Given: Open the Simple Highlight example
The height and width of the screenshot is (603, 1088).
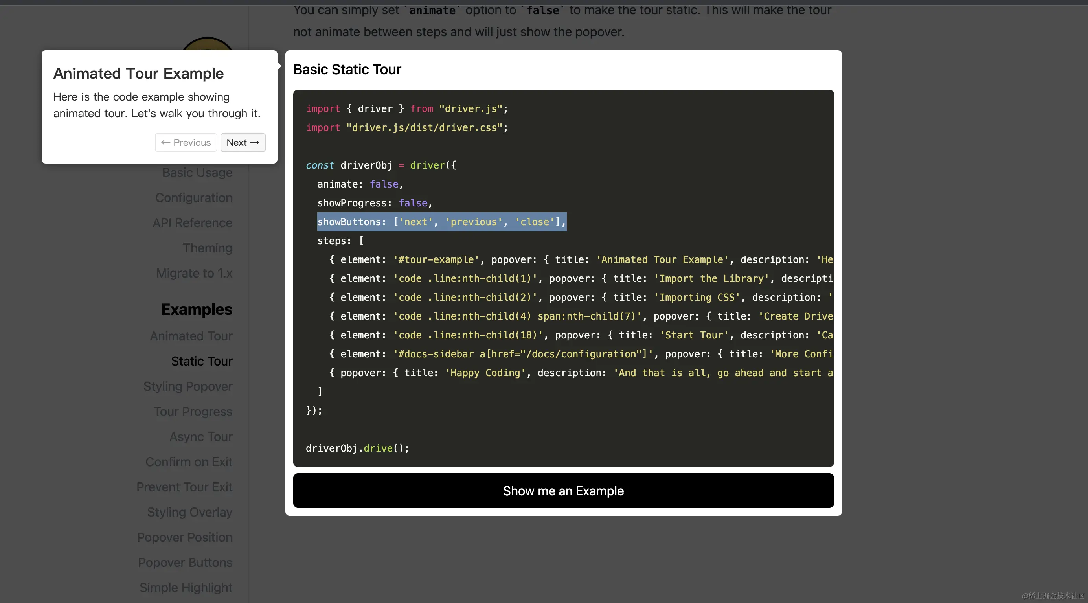Looking at the screenshot, I should tap(186, 587).
